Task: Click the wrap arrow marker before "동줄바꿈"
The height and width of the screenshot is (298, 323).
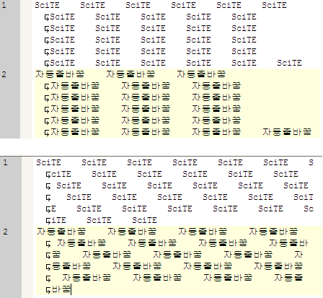Action: point(48,267)
